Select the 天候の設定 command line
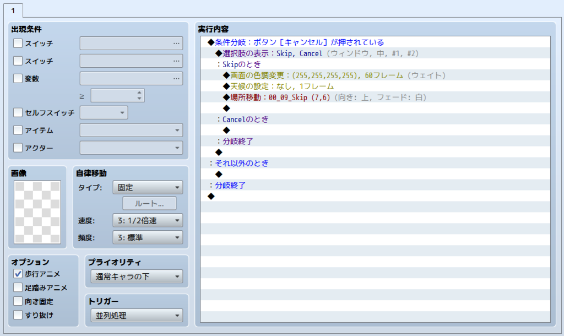Viewport: 564px width, 336px height. pyautogui.click(x=375, y=86)
